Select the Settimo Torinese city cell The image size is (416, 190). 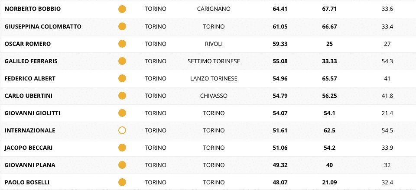tap(214, 61)
